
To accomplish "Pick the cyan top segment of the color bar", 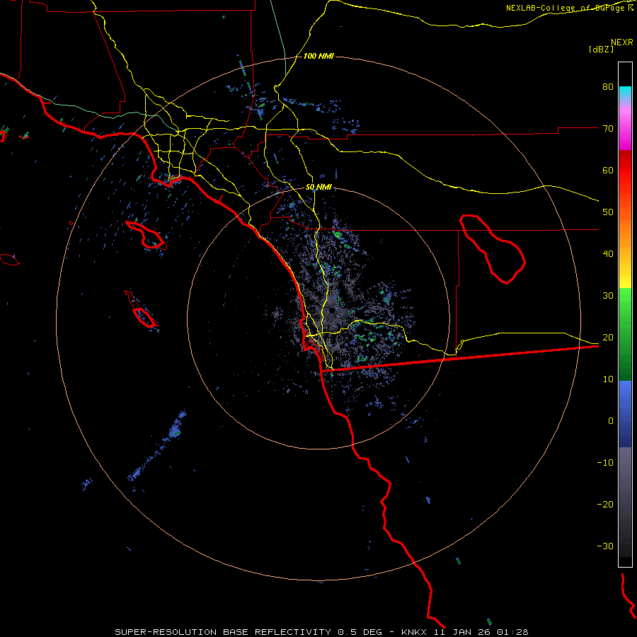I will click(625, 93).
